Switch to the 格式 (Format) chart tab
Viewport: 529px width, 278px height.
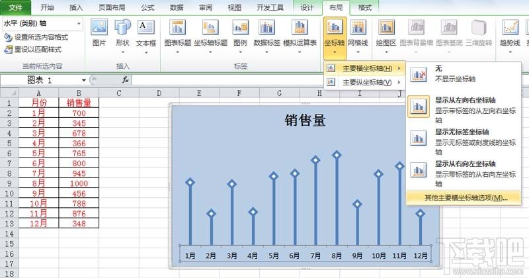click(365, 7)
